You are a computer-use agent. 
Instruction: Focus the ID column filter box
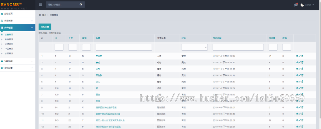click(59, 47)
